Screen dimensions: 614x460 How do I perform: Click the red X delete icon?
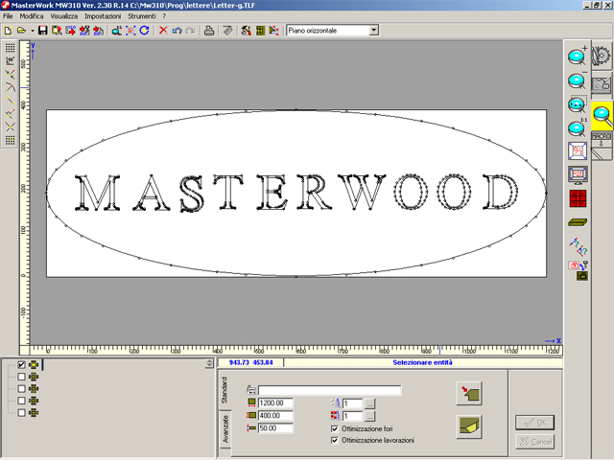click(163, 31)
